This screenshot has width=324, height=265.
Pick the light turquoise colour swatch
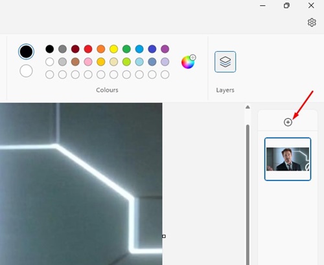(x=139, y=62)
